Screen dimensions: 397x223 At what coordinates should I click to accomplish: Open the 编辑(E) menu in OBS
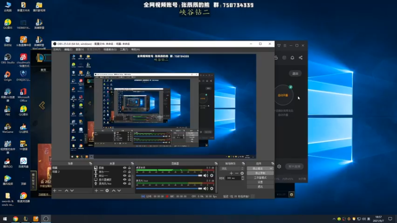(x=68, y=50)
